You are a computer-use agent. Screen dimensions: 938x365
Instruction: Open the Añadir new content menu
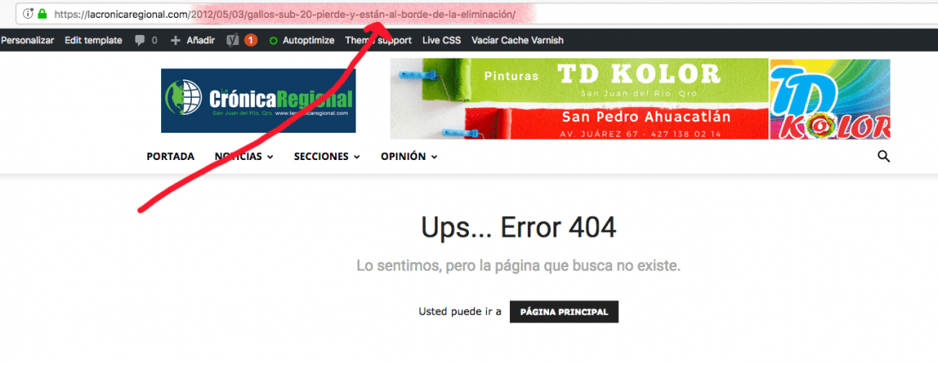click(193, 41)
